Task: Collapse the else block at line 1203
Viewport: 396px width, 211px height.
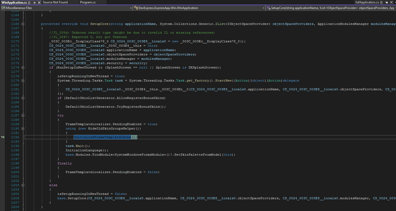Action: click(x=23, y=185)
